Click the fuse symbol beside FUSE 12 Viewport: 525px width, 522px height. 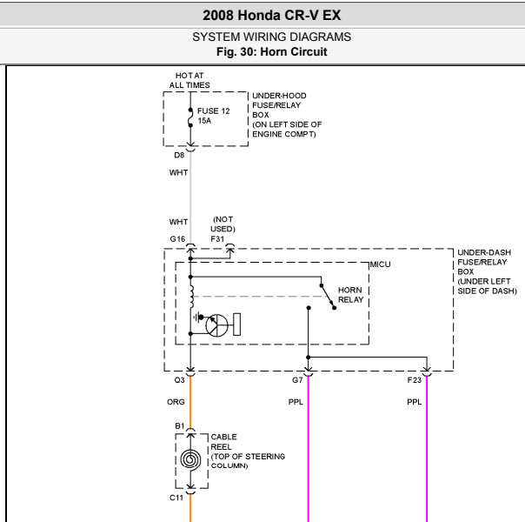tap(190, 117)
